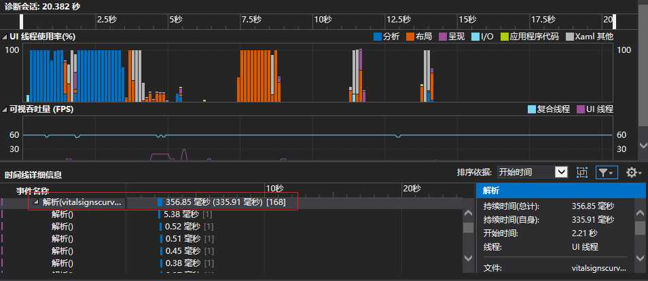Click the graphs area scroll-down arrow
The width and height of the screenshot is (648, 281).
(643, 145)
